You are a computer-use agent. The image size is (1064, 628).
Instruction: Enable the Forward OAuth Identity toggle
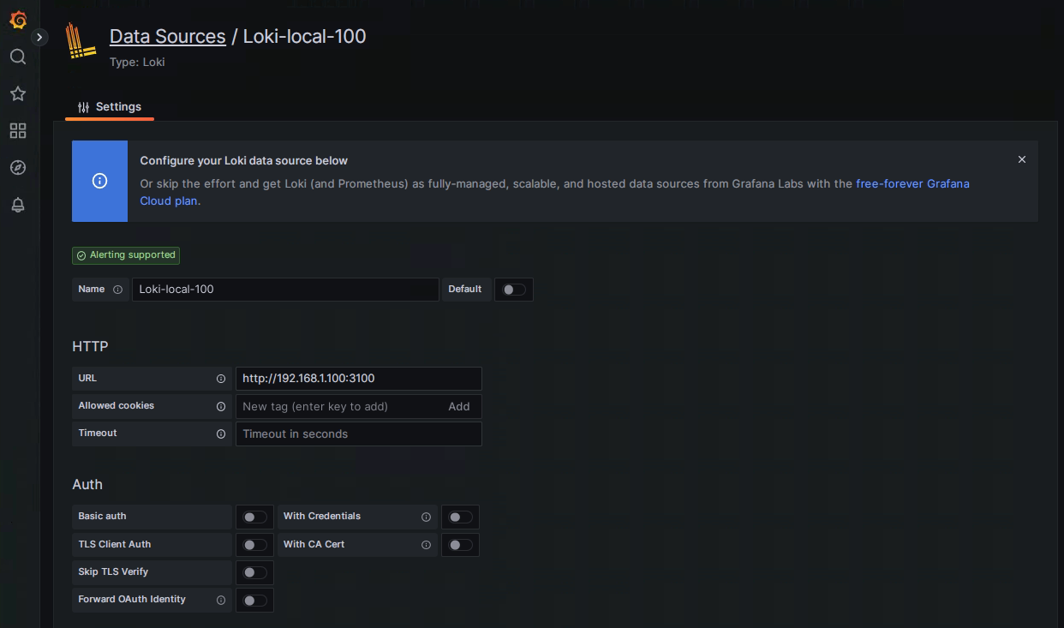click(x=254, y=600)
